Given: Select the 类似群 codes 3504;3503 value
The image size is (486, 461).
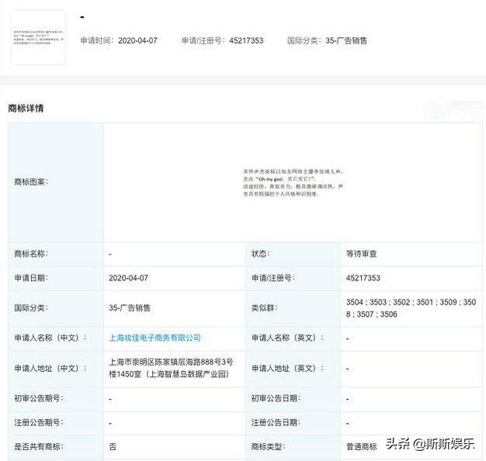Looking at the screenshot, I should pyautogui.click(x=411, y=308).
